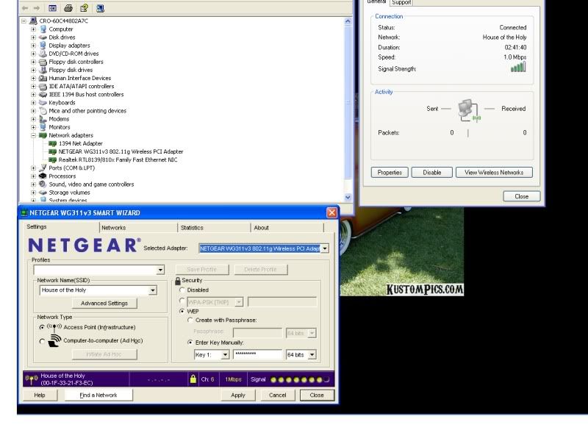
Task: Click the printer icon in Device Manager toolbar
Action: tap(68, 8)
